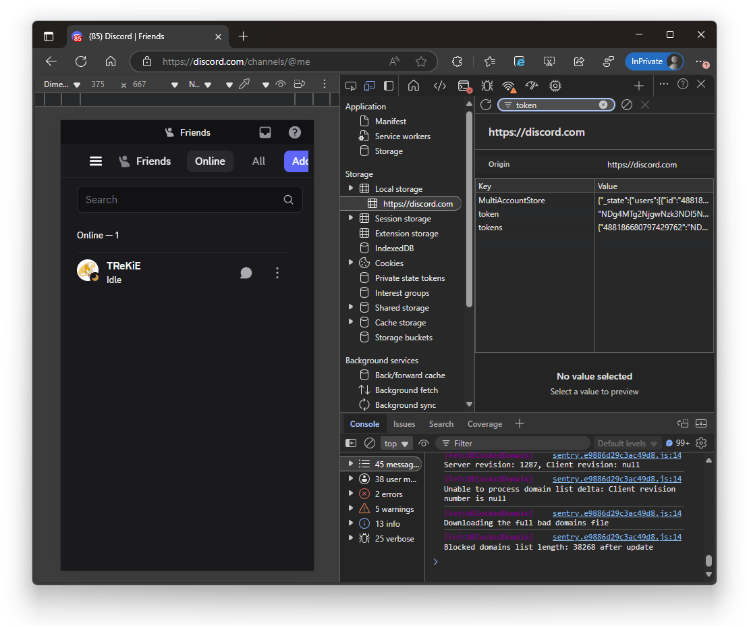Add page to favorites star
This screenshot has height=626, width=749.
421,61
